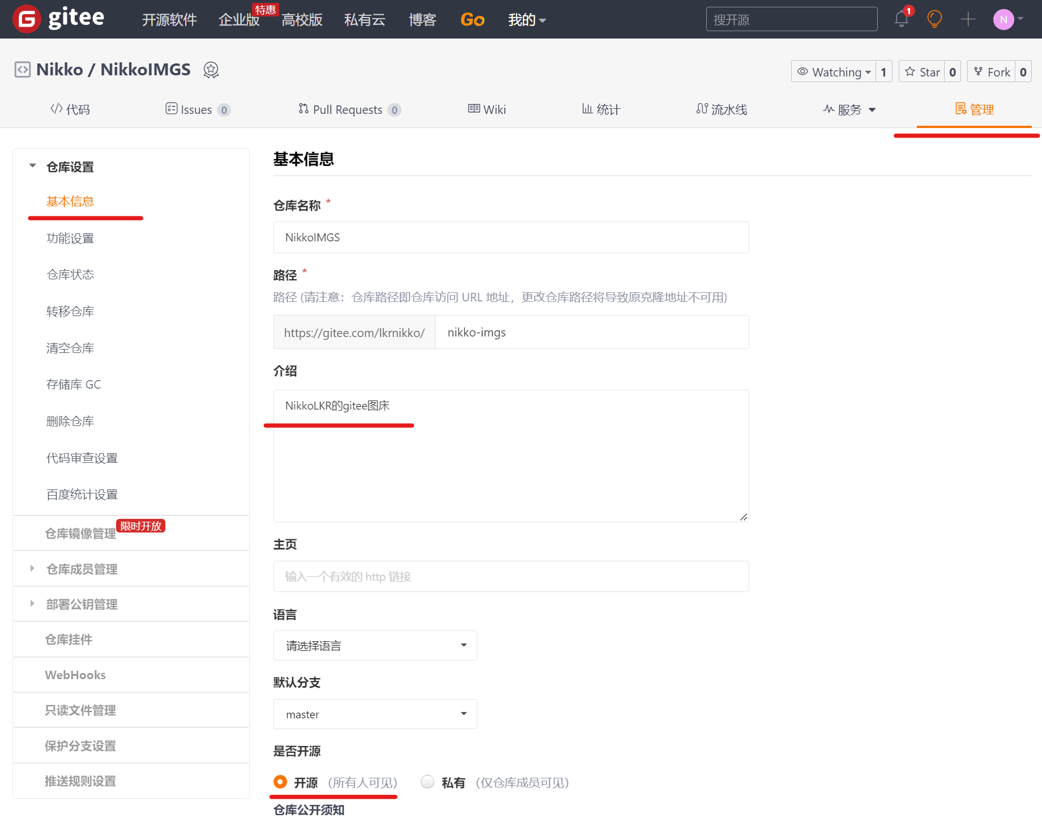This screenshot has height=818, width=1042.
Task: Click the medal icon next to repository name
Action: pos(211,70)
